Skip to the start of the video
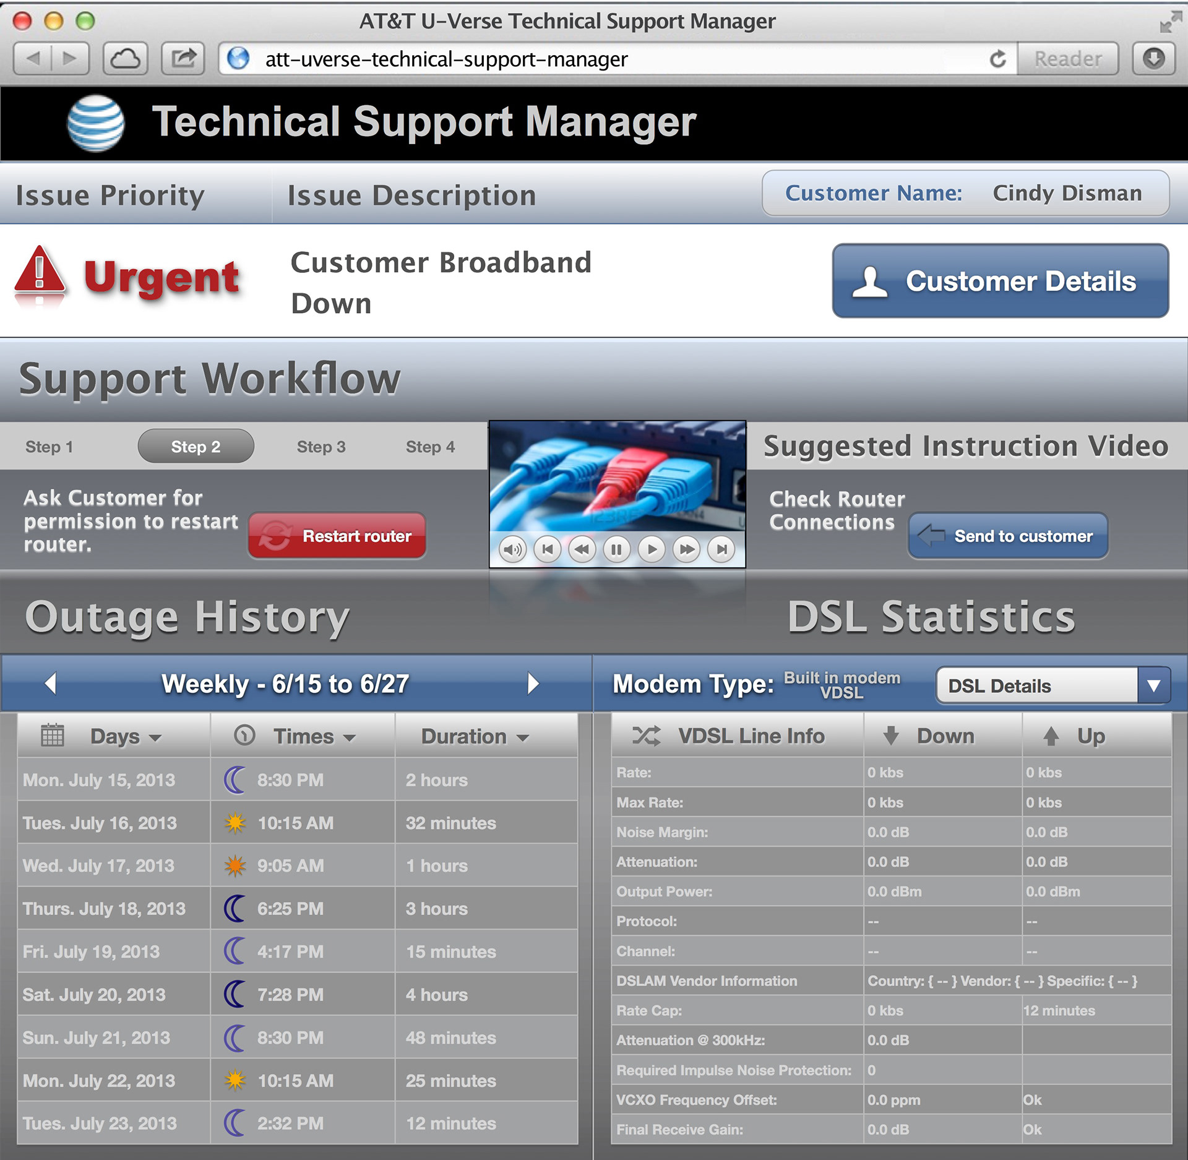 (x=547, y=549)
